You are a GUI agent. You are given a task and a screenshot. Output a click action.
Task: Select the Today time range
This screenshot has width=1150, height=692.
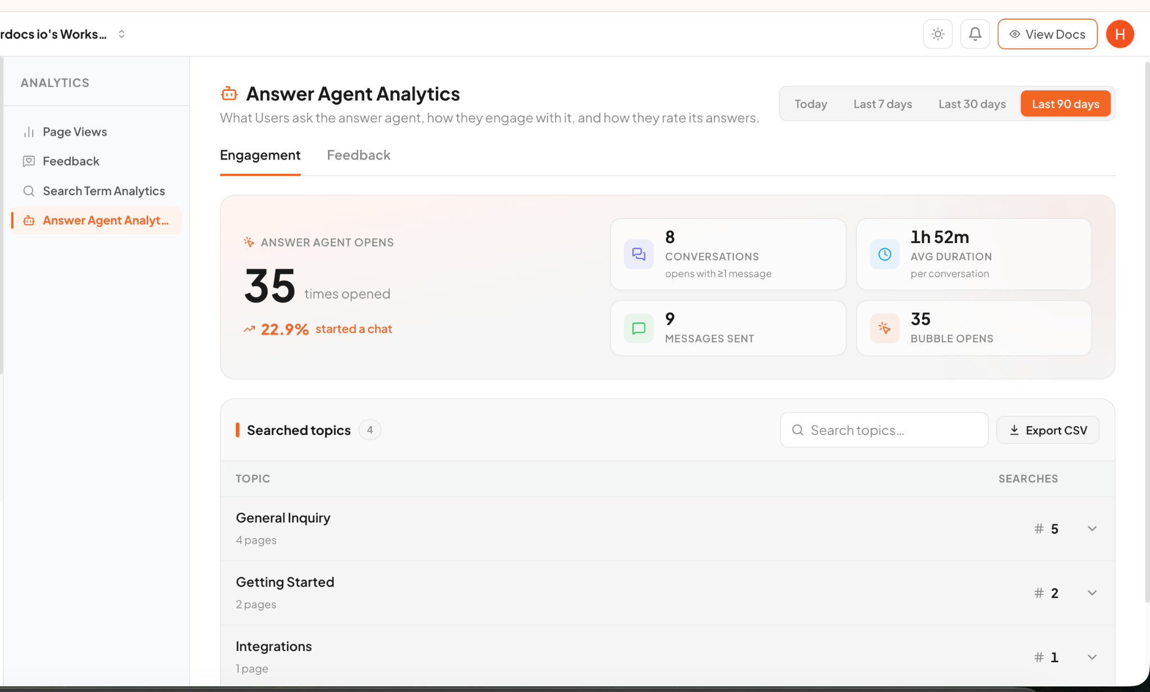(x=810, y=104)
